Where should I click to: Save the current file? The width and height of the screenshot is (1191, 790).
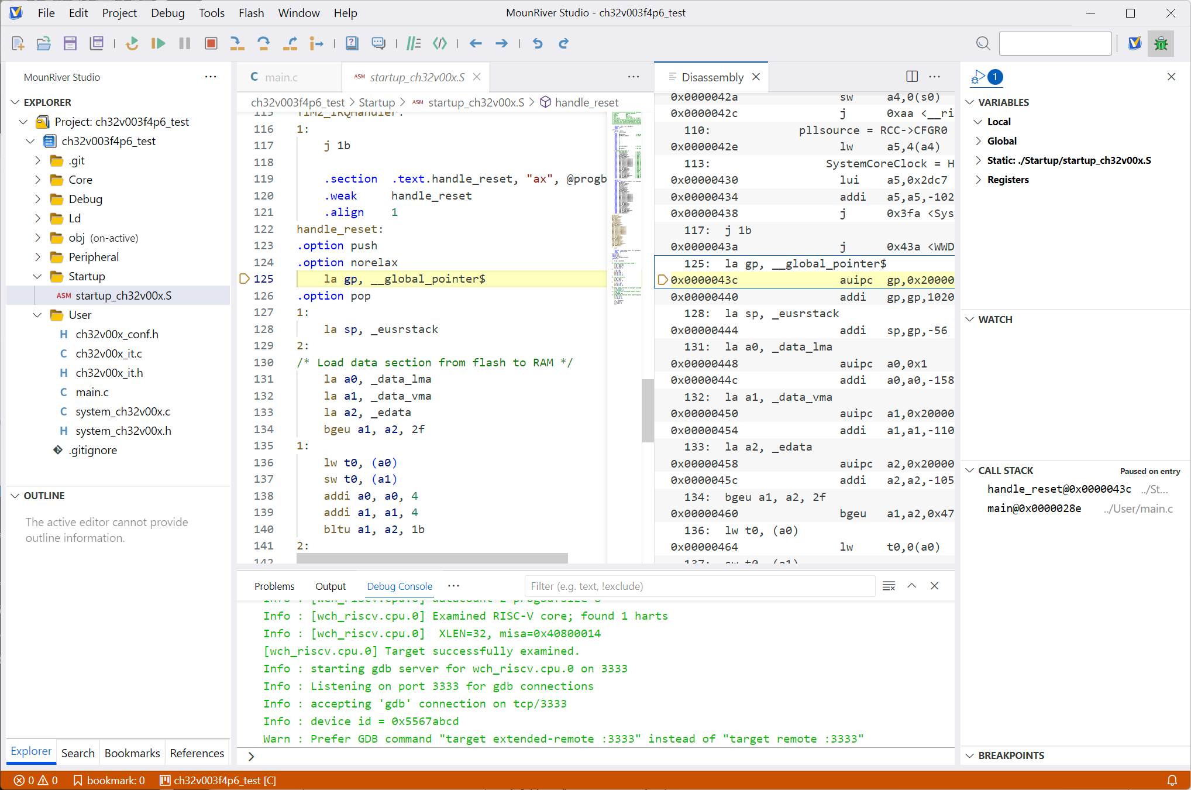[70, 43]
